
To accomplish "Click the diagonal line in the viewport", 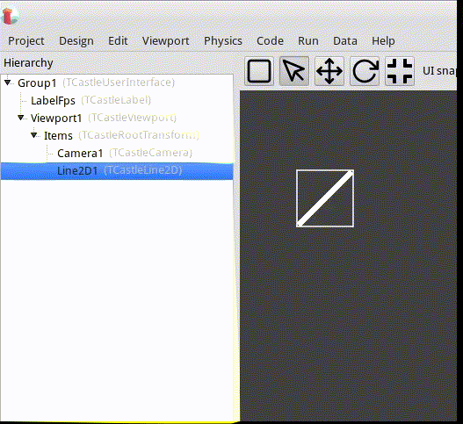I will [325, 198].
